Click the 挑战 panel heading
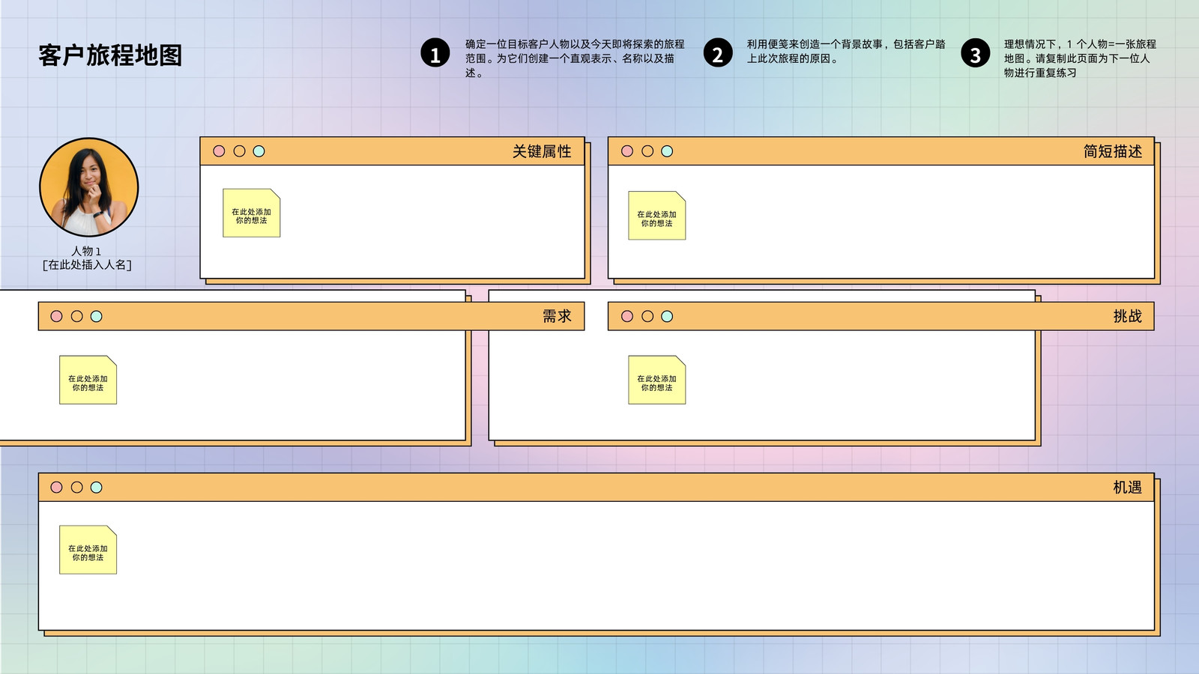The width and height of the screenshot is (1199, 674). (x=1128, y=316)
